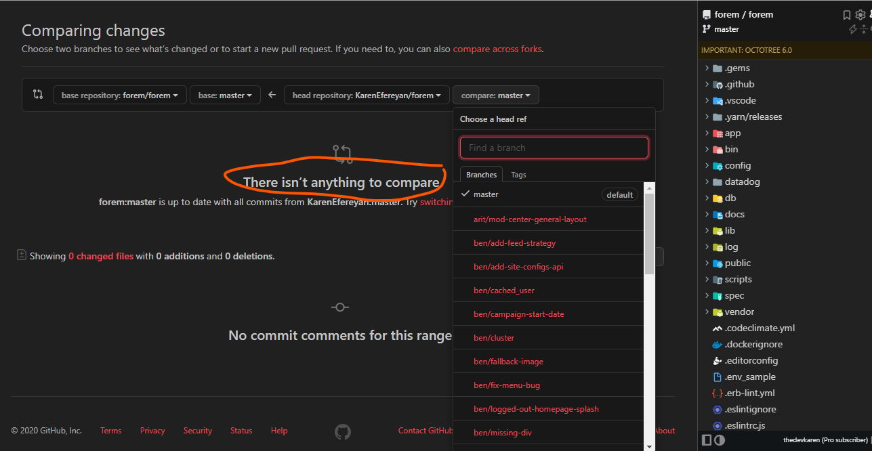
Task: Expand the app folder chevron
Action: point(707,133)
